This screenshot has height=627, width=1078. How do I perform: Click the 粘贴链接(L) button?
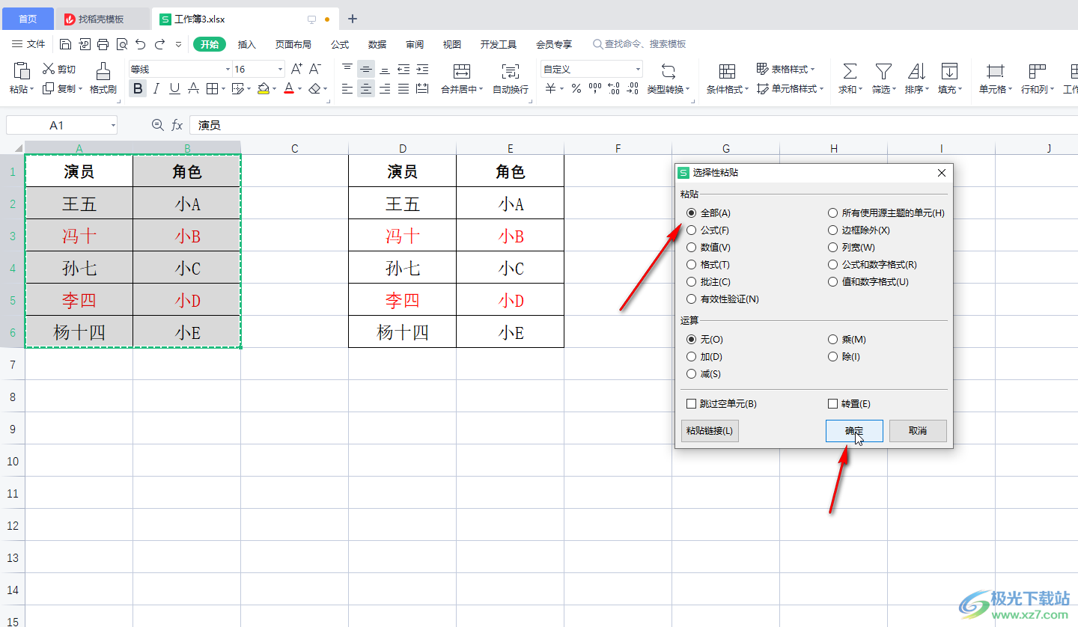(x=710, y=431)
